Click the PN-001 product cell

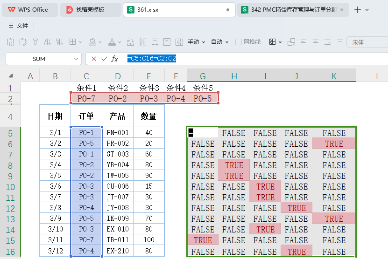pyautogui.click(x=118, y=133)
